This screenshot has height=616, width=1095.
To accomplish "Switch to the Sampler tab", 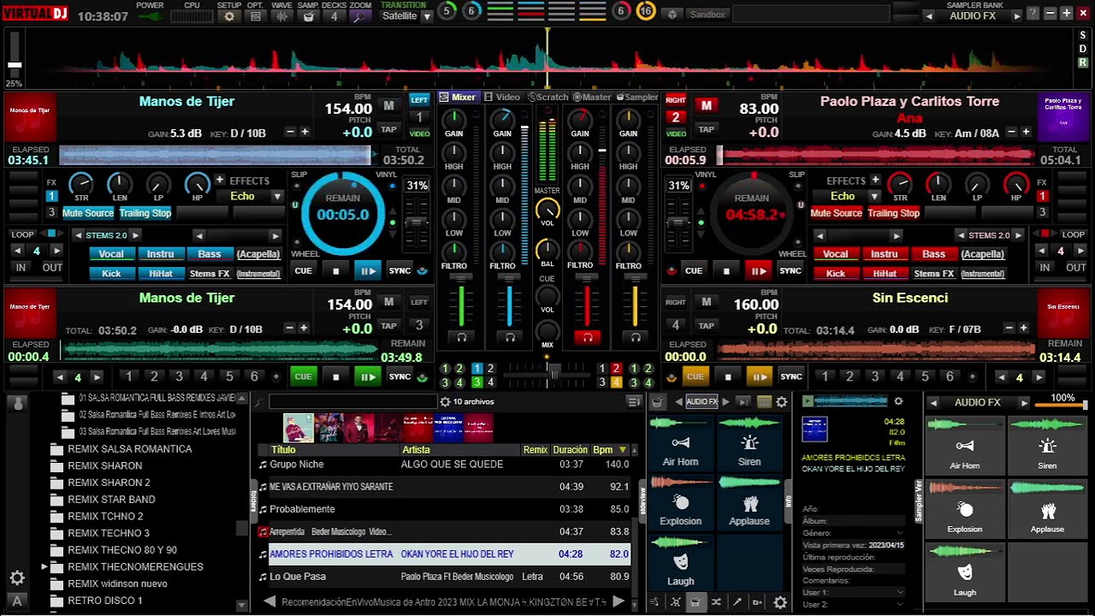I will (x=636, y=98).
